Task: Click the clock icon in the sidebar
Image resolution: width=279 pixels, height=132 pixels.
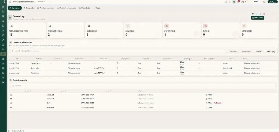Action: coord(3,35)
